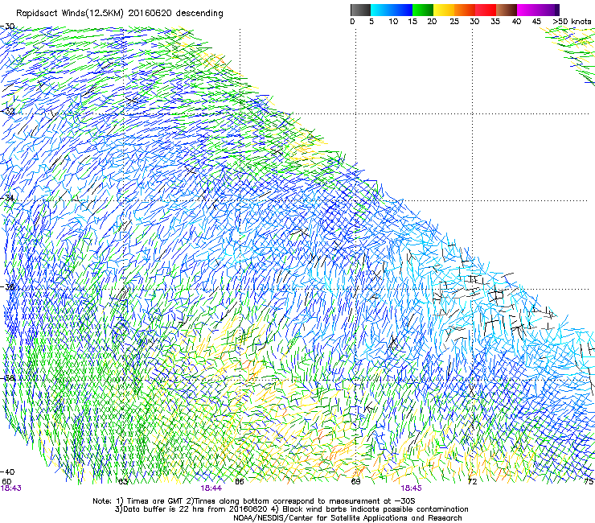Click the '-36' latitude axis label
The height and width of the screenshot is (523, 595).
click(x=7, y=286)
